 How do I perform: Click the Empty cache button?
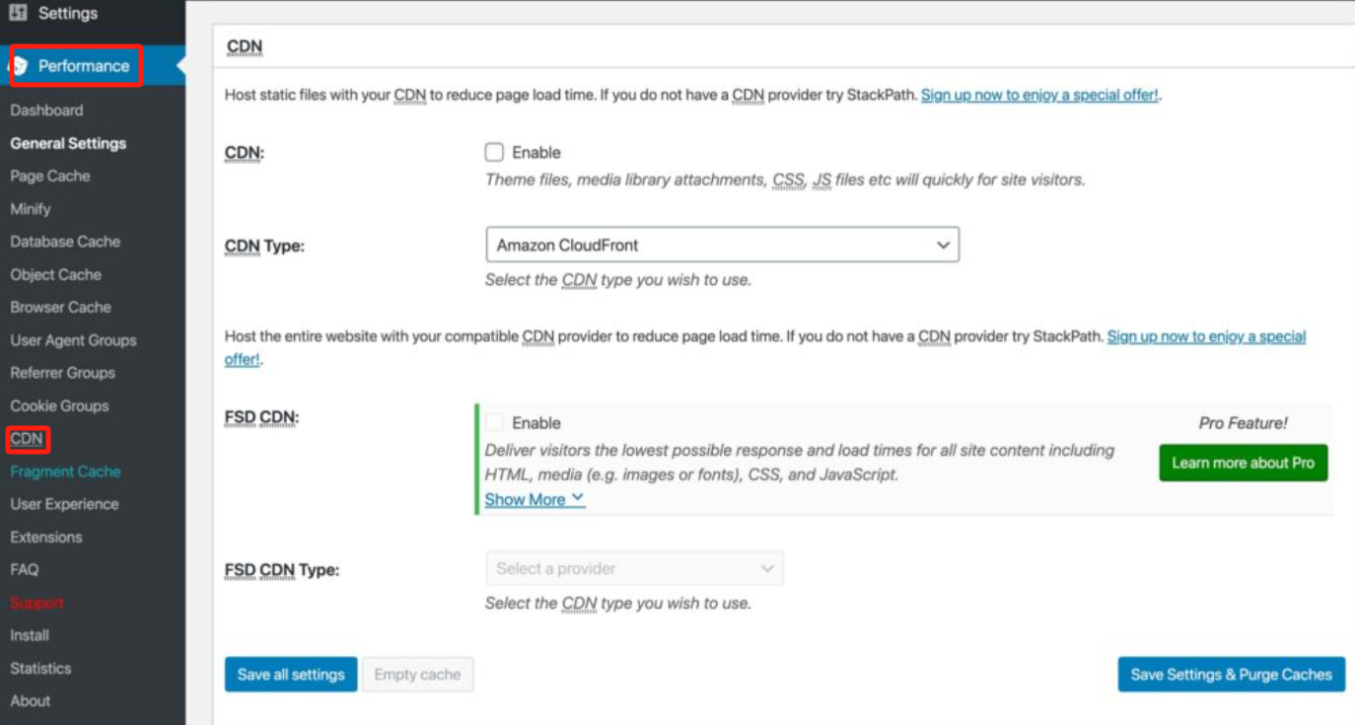pos(419,675)
